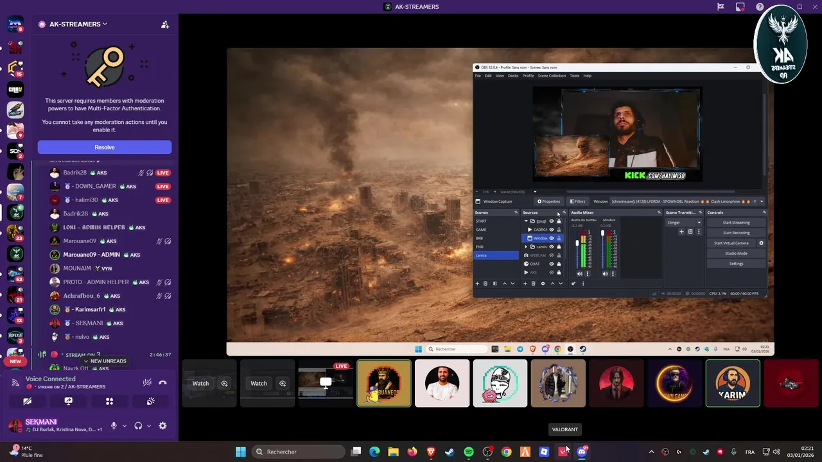Click Start Streaming in OBS Controls
This screenshot has width=822, height=462.
pyautogui.click(x=736, y=223)
